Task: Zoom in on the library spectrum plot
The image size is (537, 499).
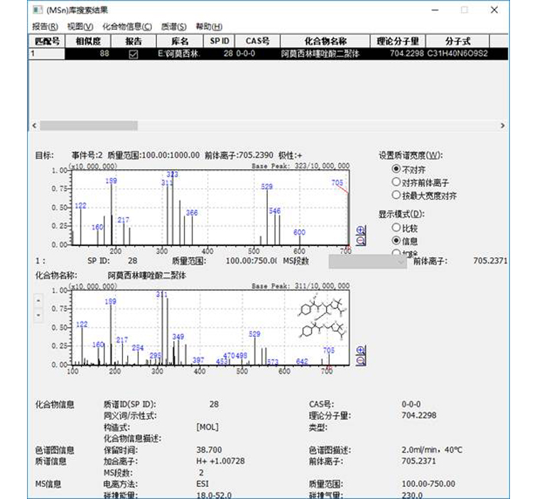Action: 360,350
